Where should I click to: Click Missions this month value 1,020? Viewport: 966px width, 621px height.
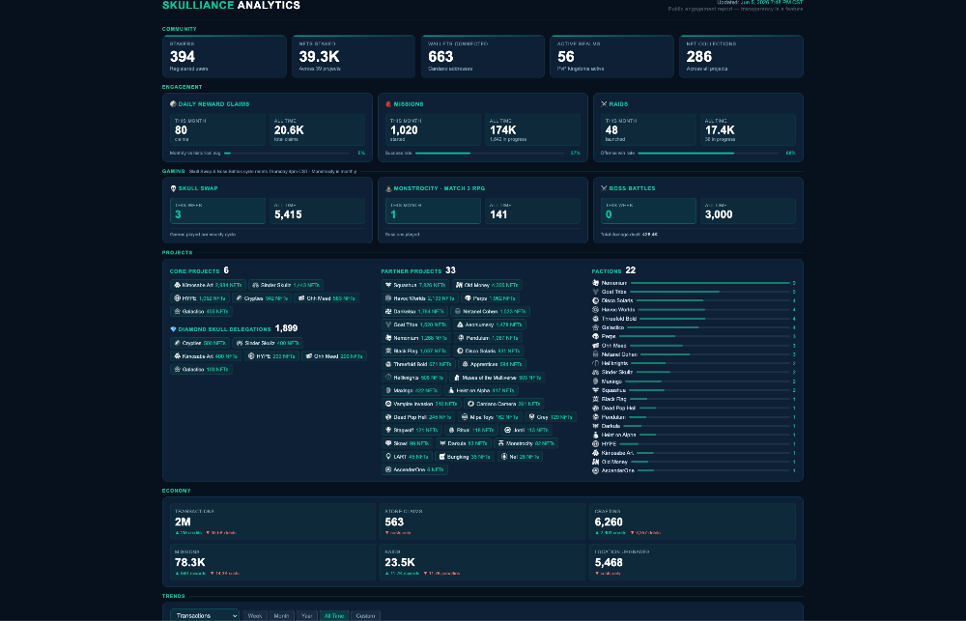click(x=404, y=130)
